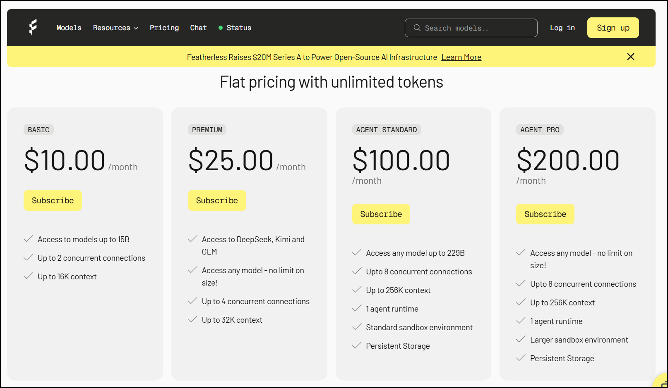Image resolution: width=668 pixels, height=388 pixels.
Task: Subscribe to the Agent Pro plan
Action: (545, 214)
